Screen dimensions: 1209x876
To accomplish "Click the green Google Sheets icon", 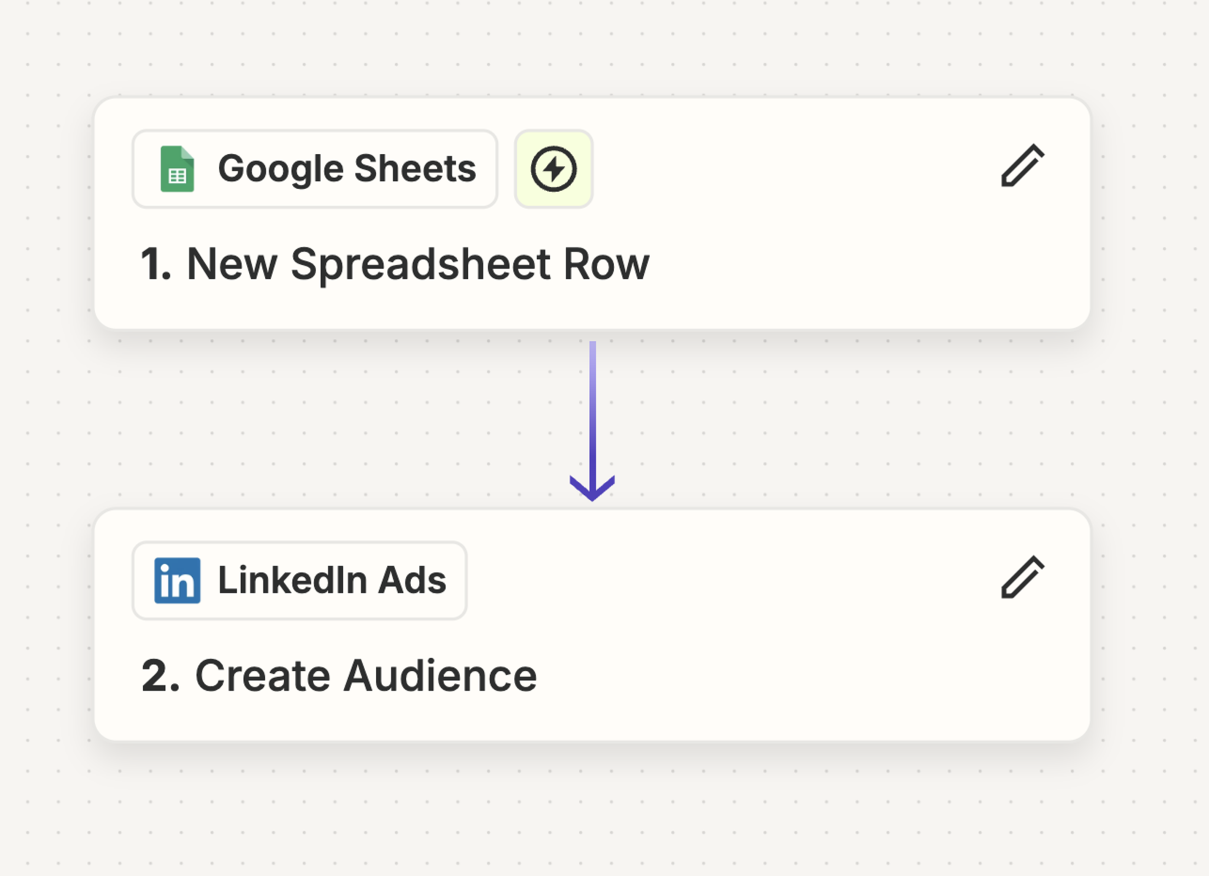I will point(177,169).
